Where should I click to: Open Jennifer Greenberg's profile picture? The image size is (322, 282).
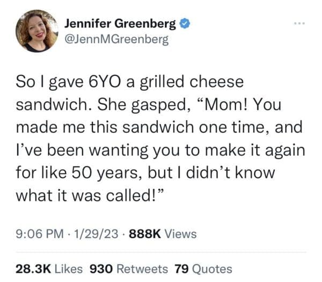click(x=37, y=31)
